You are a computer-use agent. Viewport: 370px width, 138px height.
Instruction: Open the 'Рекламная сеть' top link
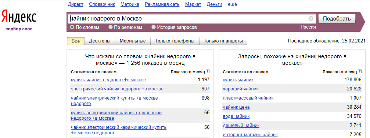coord(162,4)
